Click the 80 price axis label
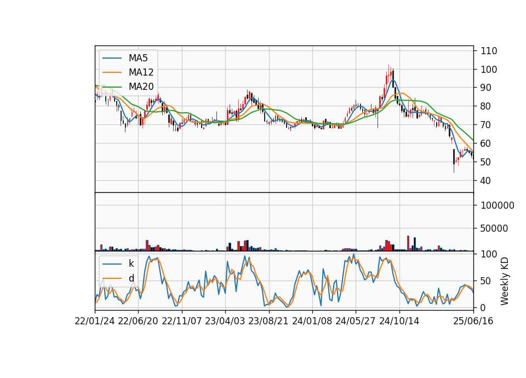 pos(486,106)
